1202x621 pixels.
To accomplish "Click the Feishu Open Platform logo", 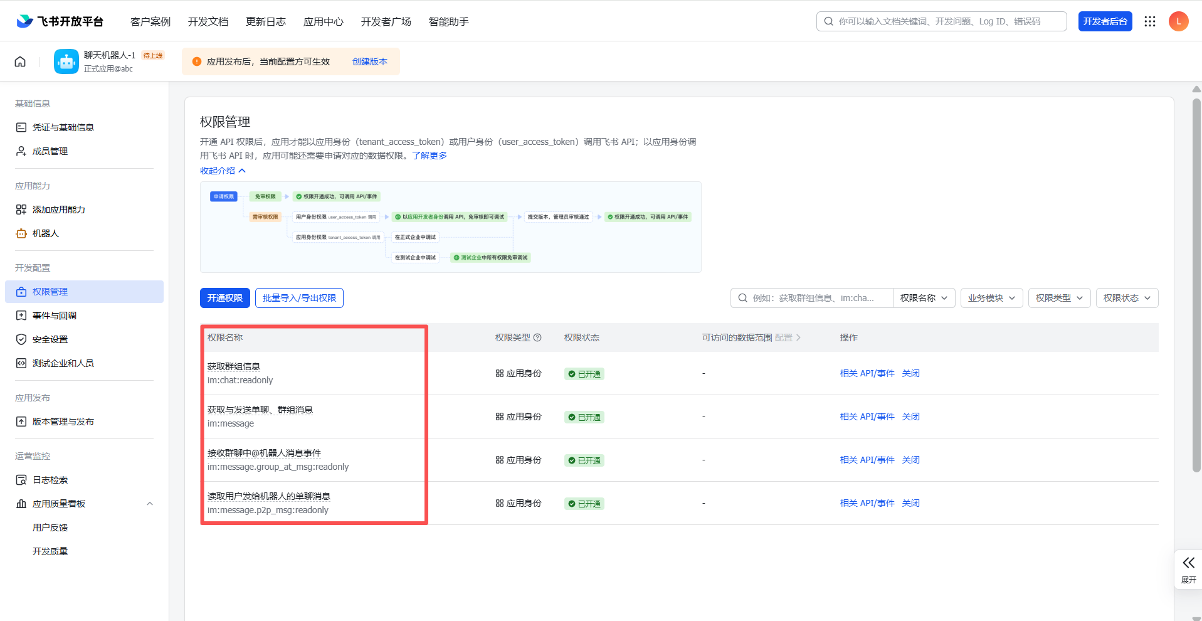I will [60, 21].
